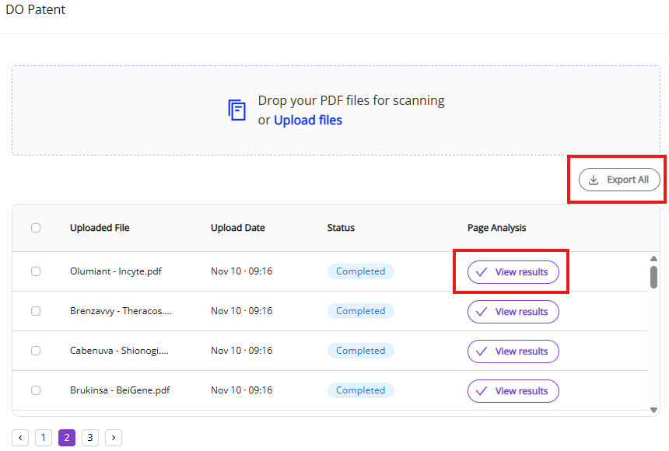Go to next page with right chevron

pos(114,438)
